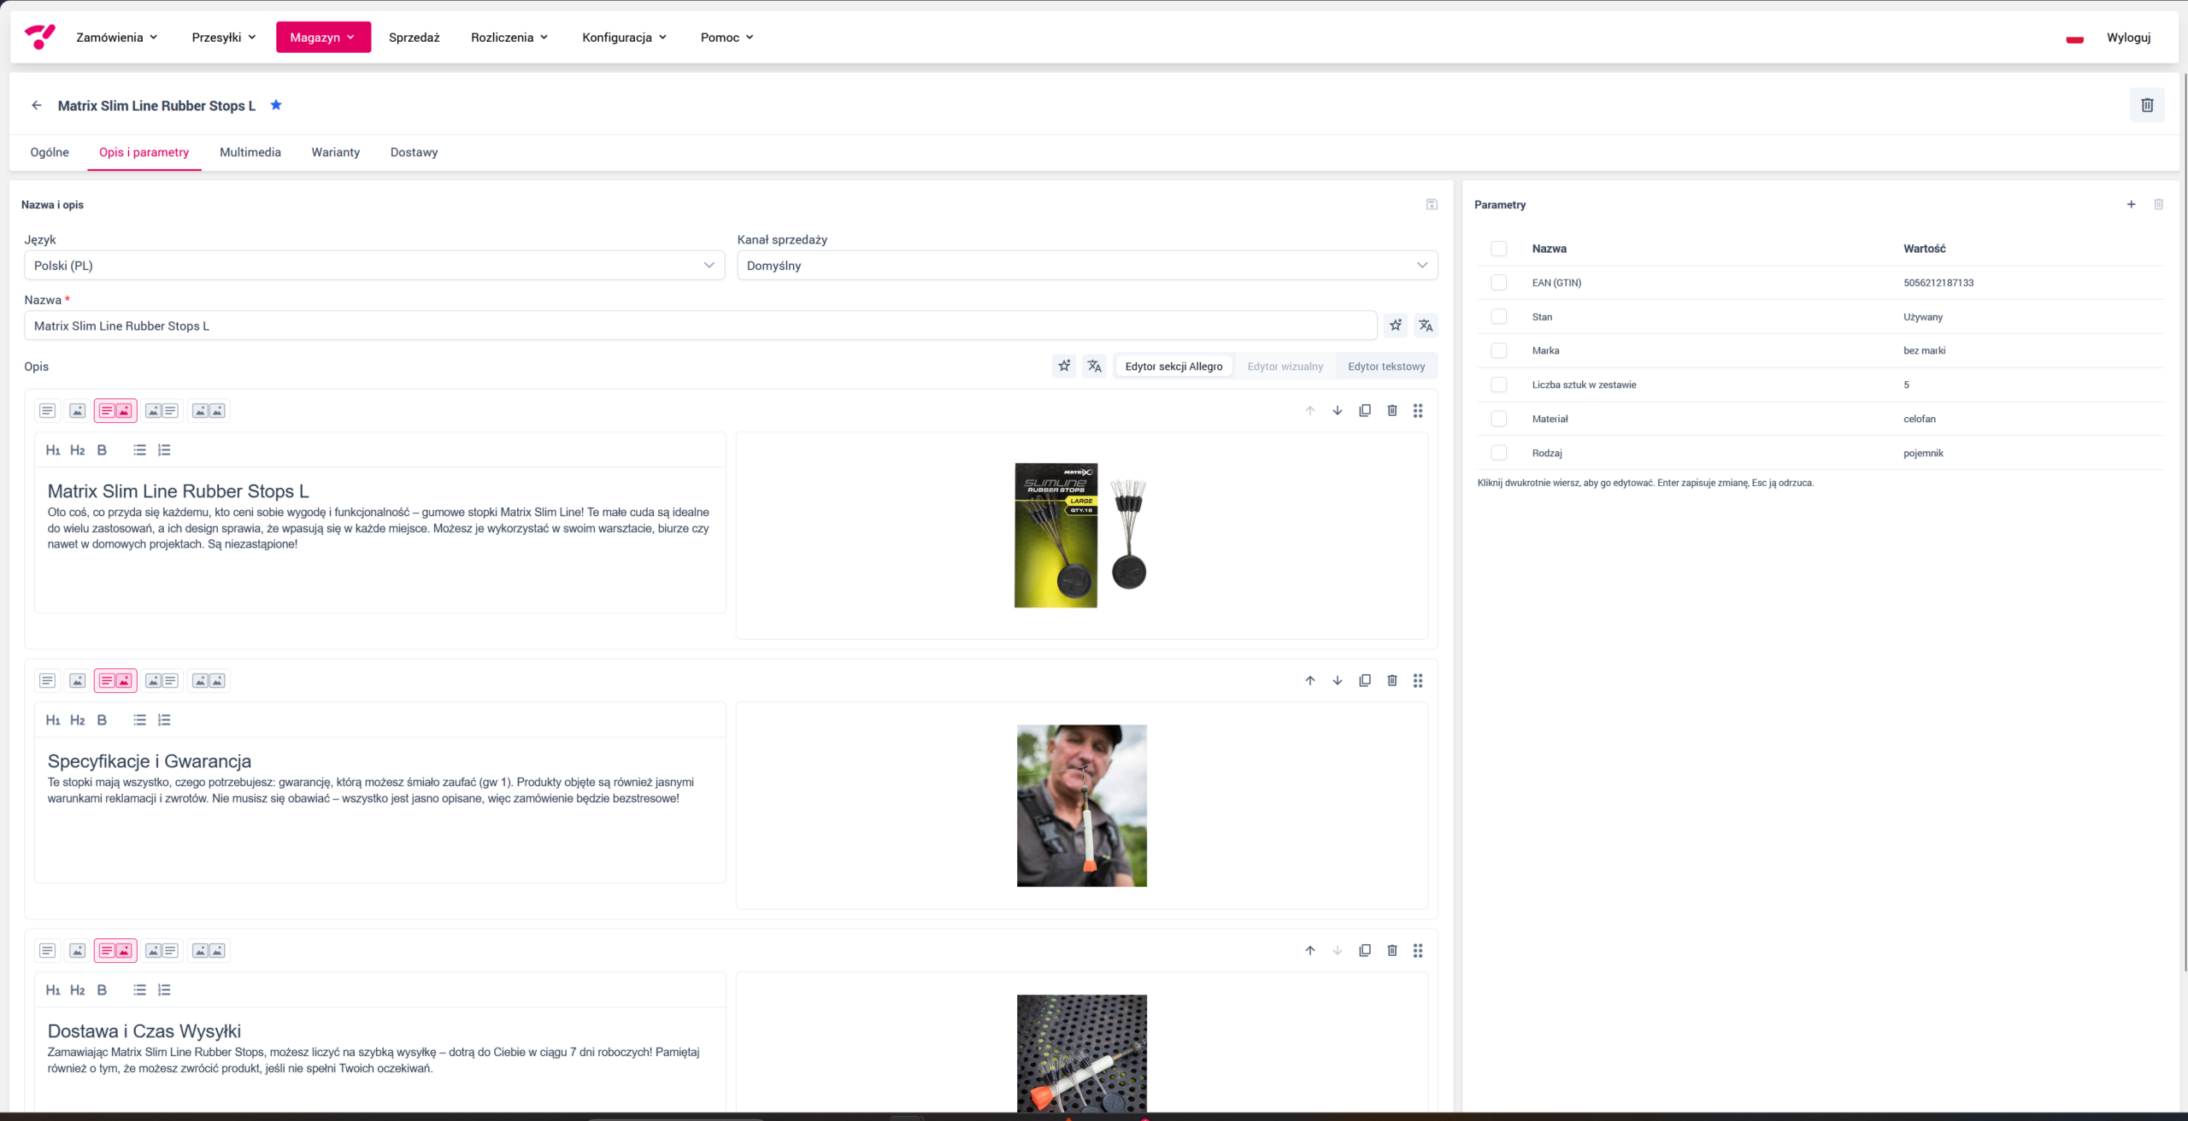Check the Liczba sztuk w zestawie row
Image resolution: width=2188 pixels, height=1121 pixels.
click(x=1498, y=384)
